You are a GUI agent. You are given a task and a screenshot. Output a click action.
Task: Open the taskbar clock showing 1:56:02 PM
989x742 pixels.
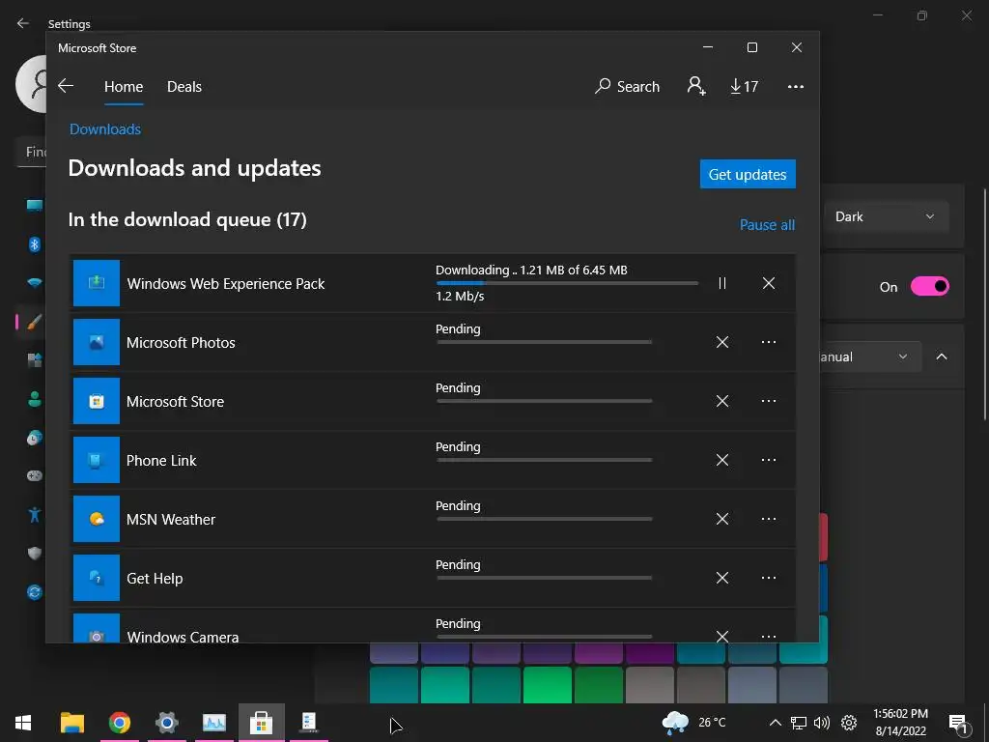[900, 723]
